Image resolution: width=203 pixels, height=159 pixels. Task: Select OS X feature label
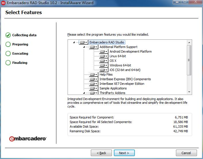pyautogui.click(x=113, y=61)
